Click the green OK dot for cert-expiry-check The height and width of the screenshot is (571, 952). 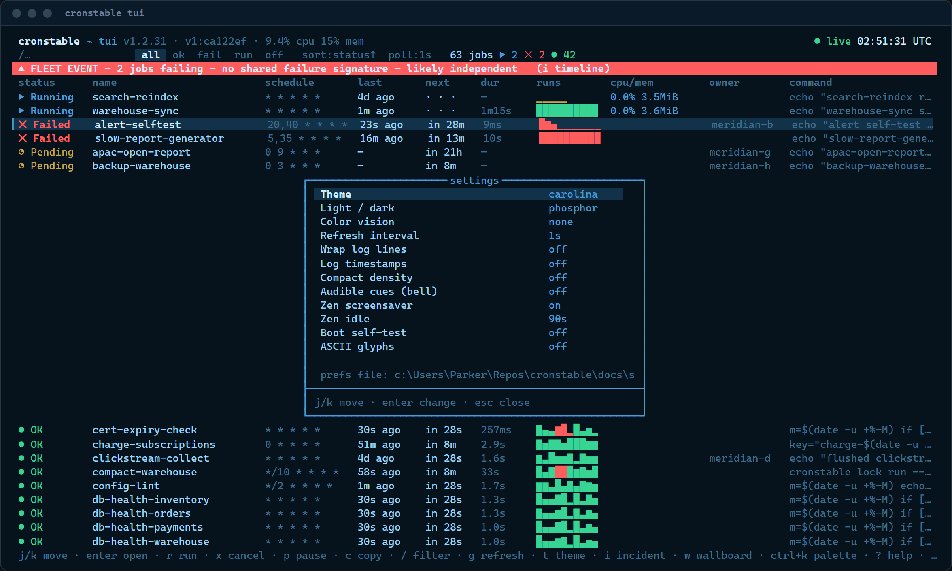(x=21, y=430)
